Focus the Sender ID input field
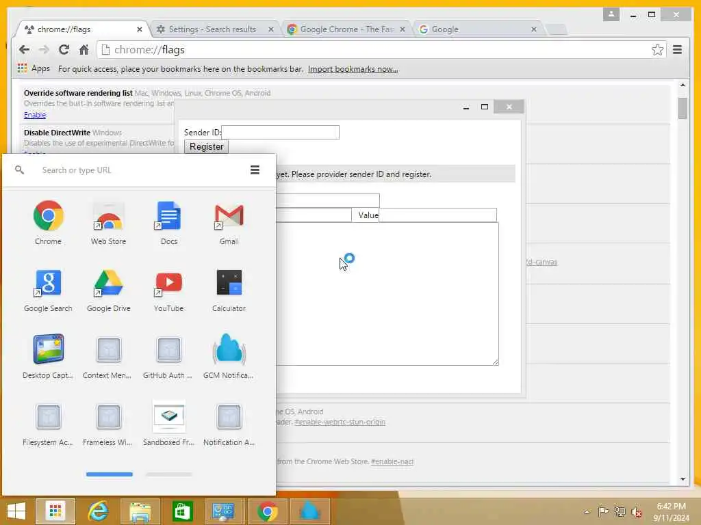The width and height of the screenshot is (701, 525). tap(280, 132)
